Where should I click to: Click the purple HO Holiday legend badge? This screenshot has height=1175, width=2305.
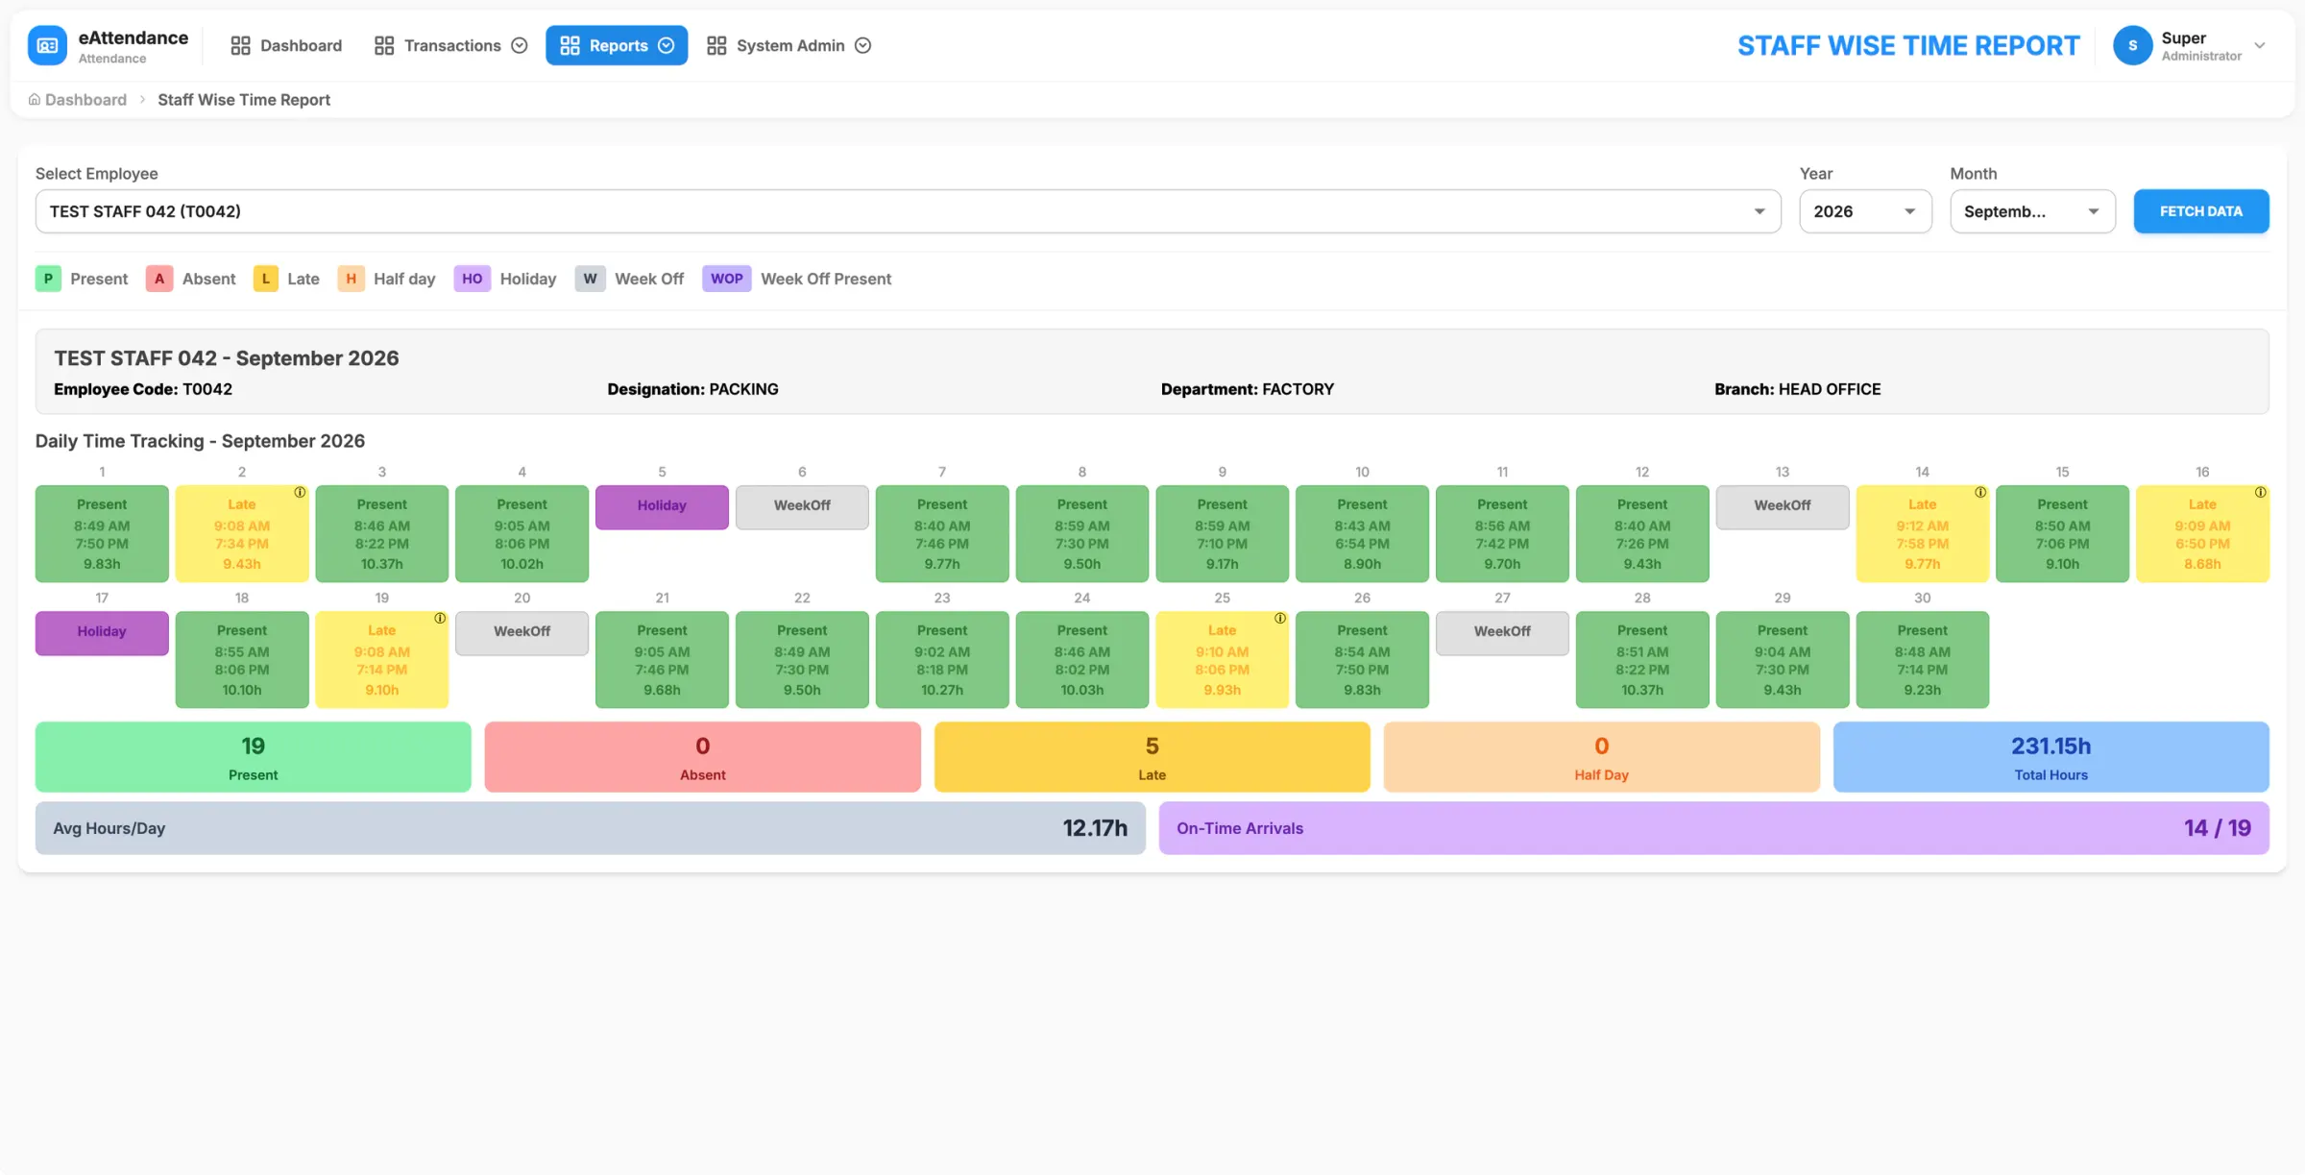tap(472, 279)
